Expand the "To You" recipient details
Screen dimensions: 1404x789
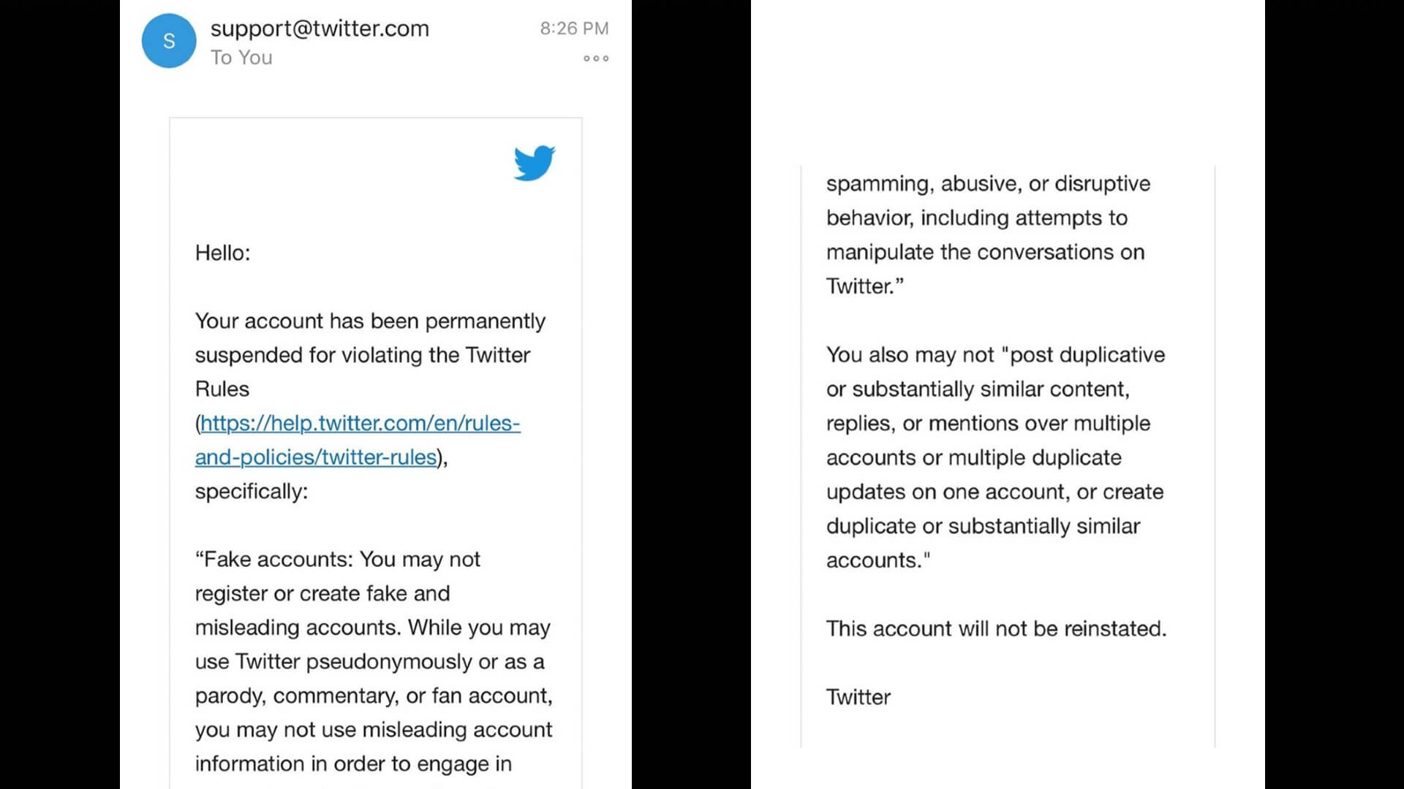pyautogui.click(x=241, y=58)
